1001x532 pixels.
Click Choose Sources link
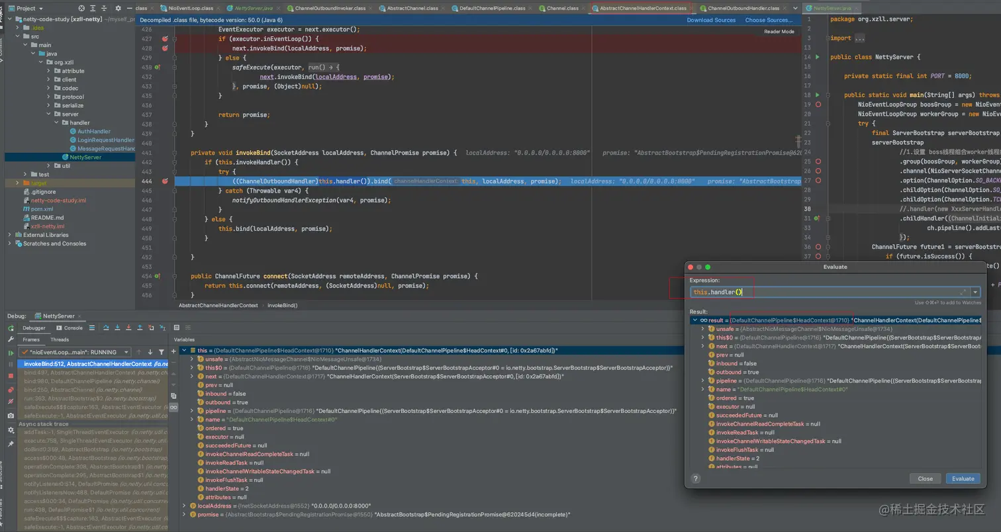point(769,20)
